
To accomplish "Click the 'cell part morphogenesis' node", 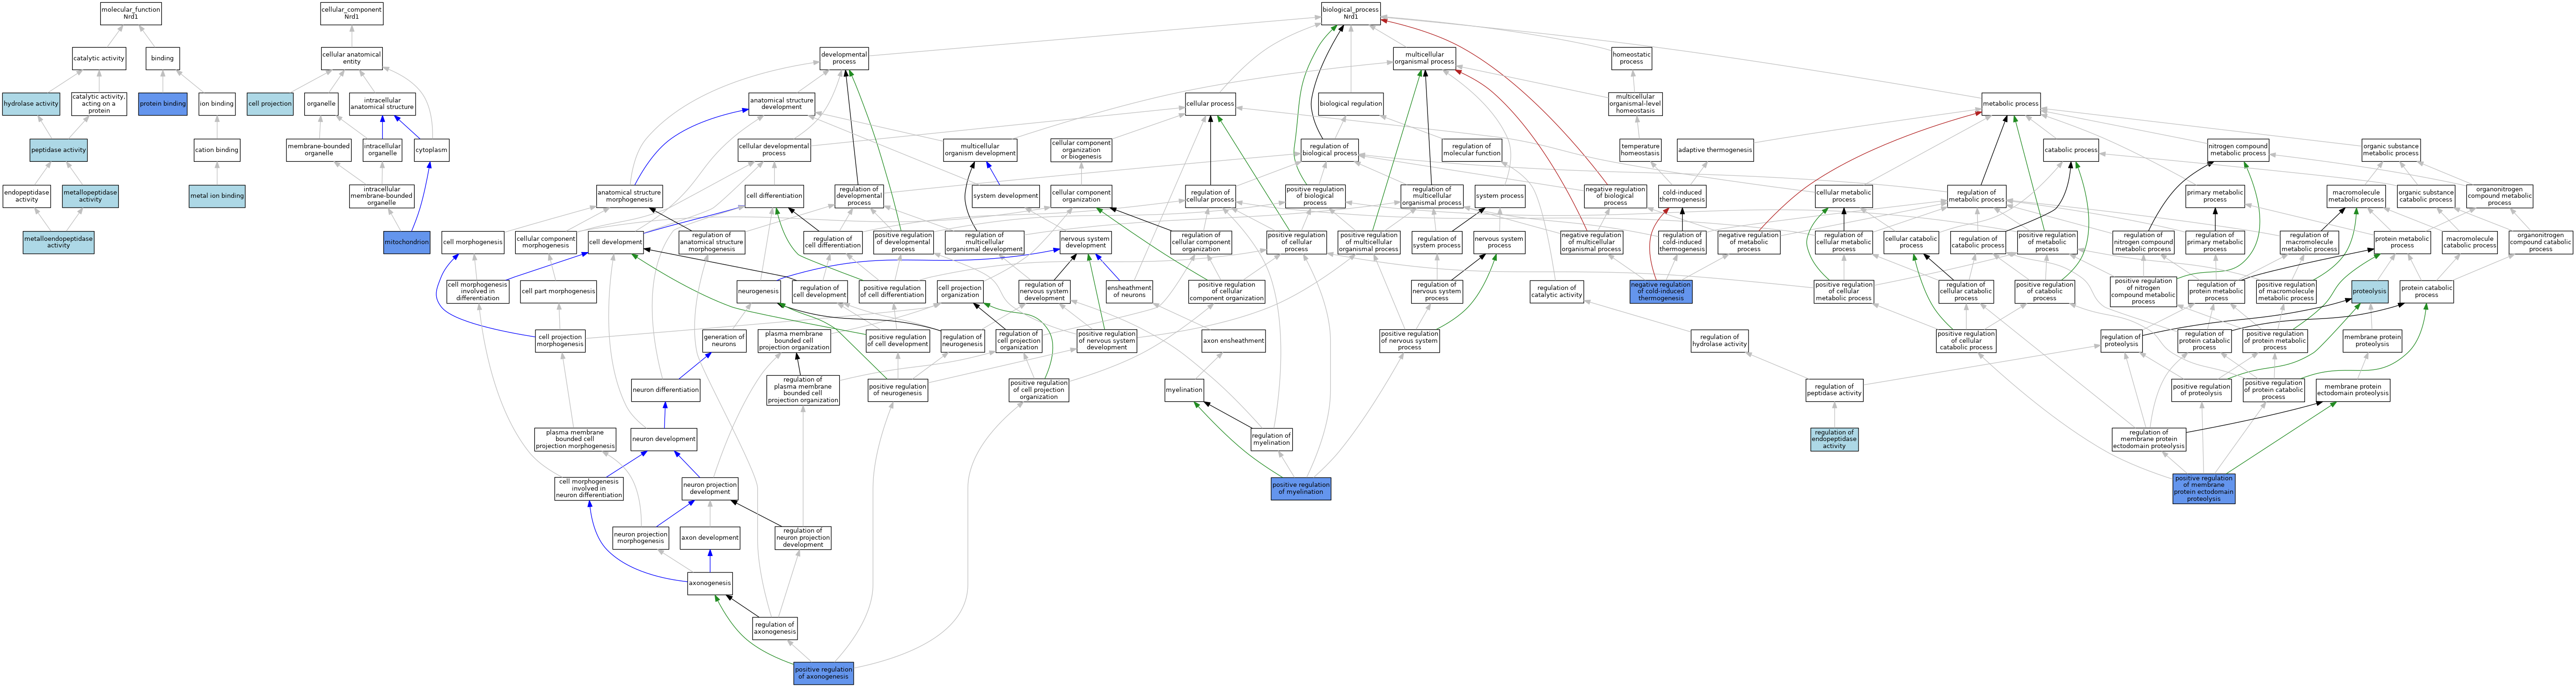I will [558, 291].
